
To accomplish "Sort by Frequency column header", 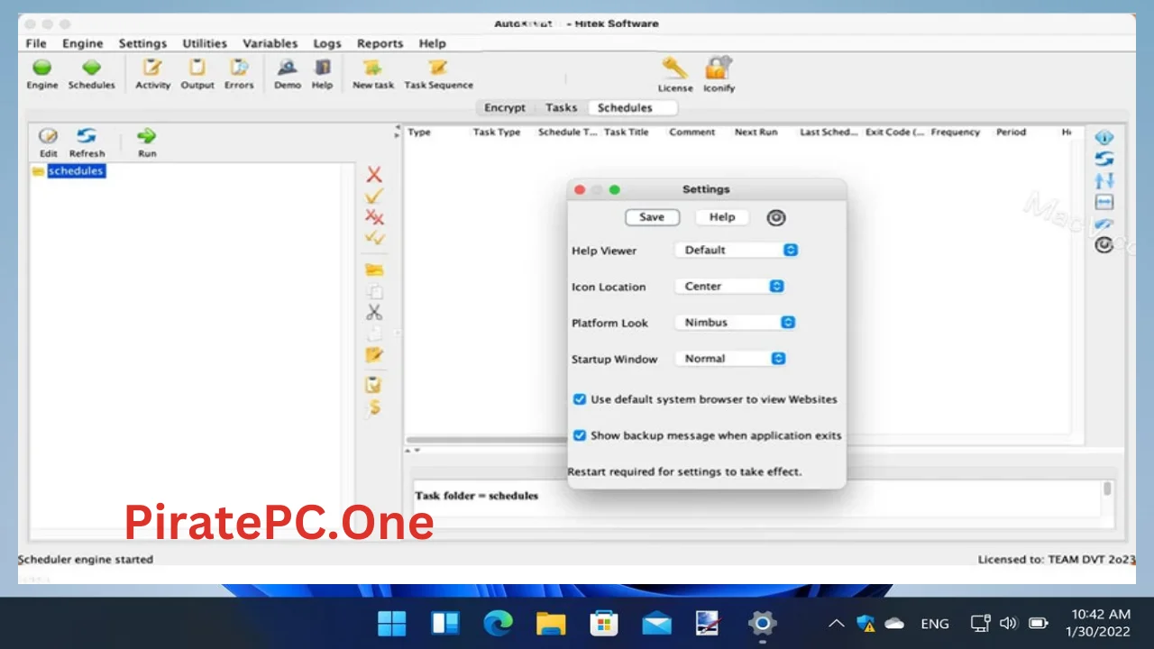I will [955, 133].
